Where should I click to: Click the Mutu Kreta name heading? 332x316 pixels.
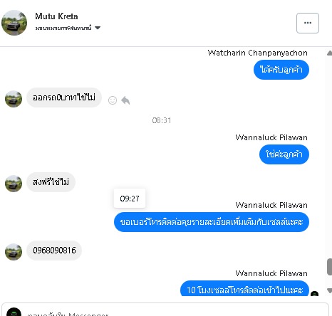pyautogui.click(x=56, y=16)
